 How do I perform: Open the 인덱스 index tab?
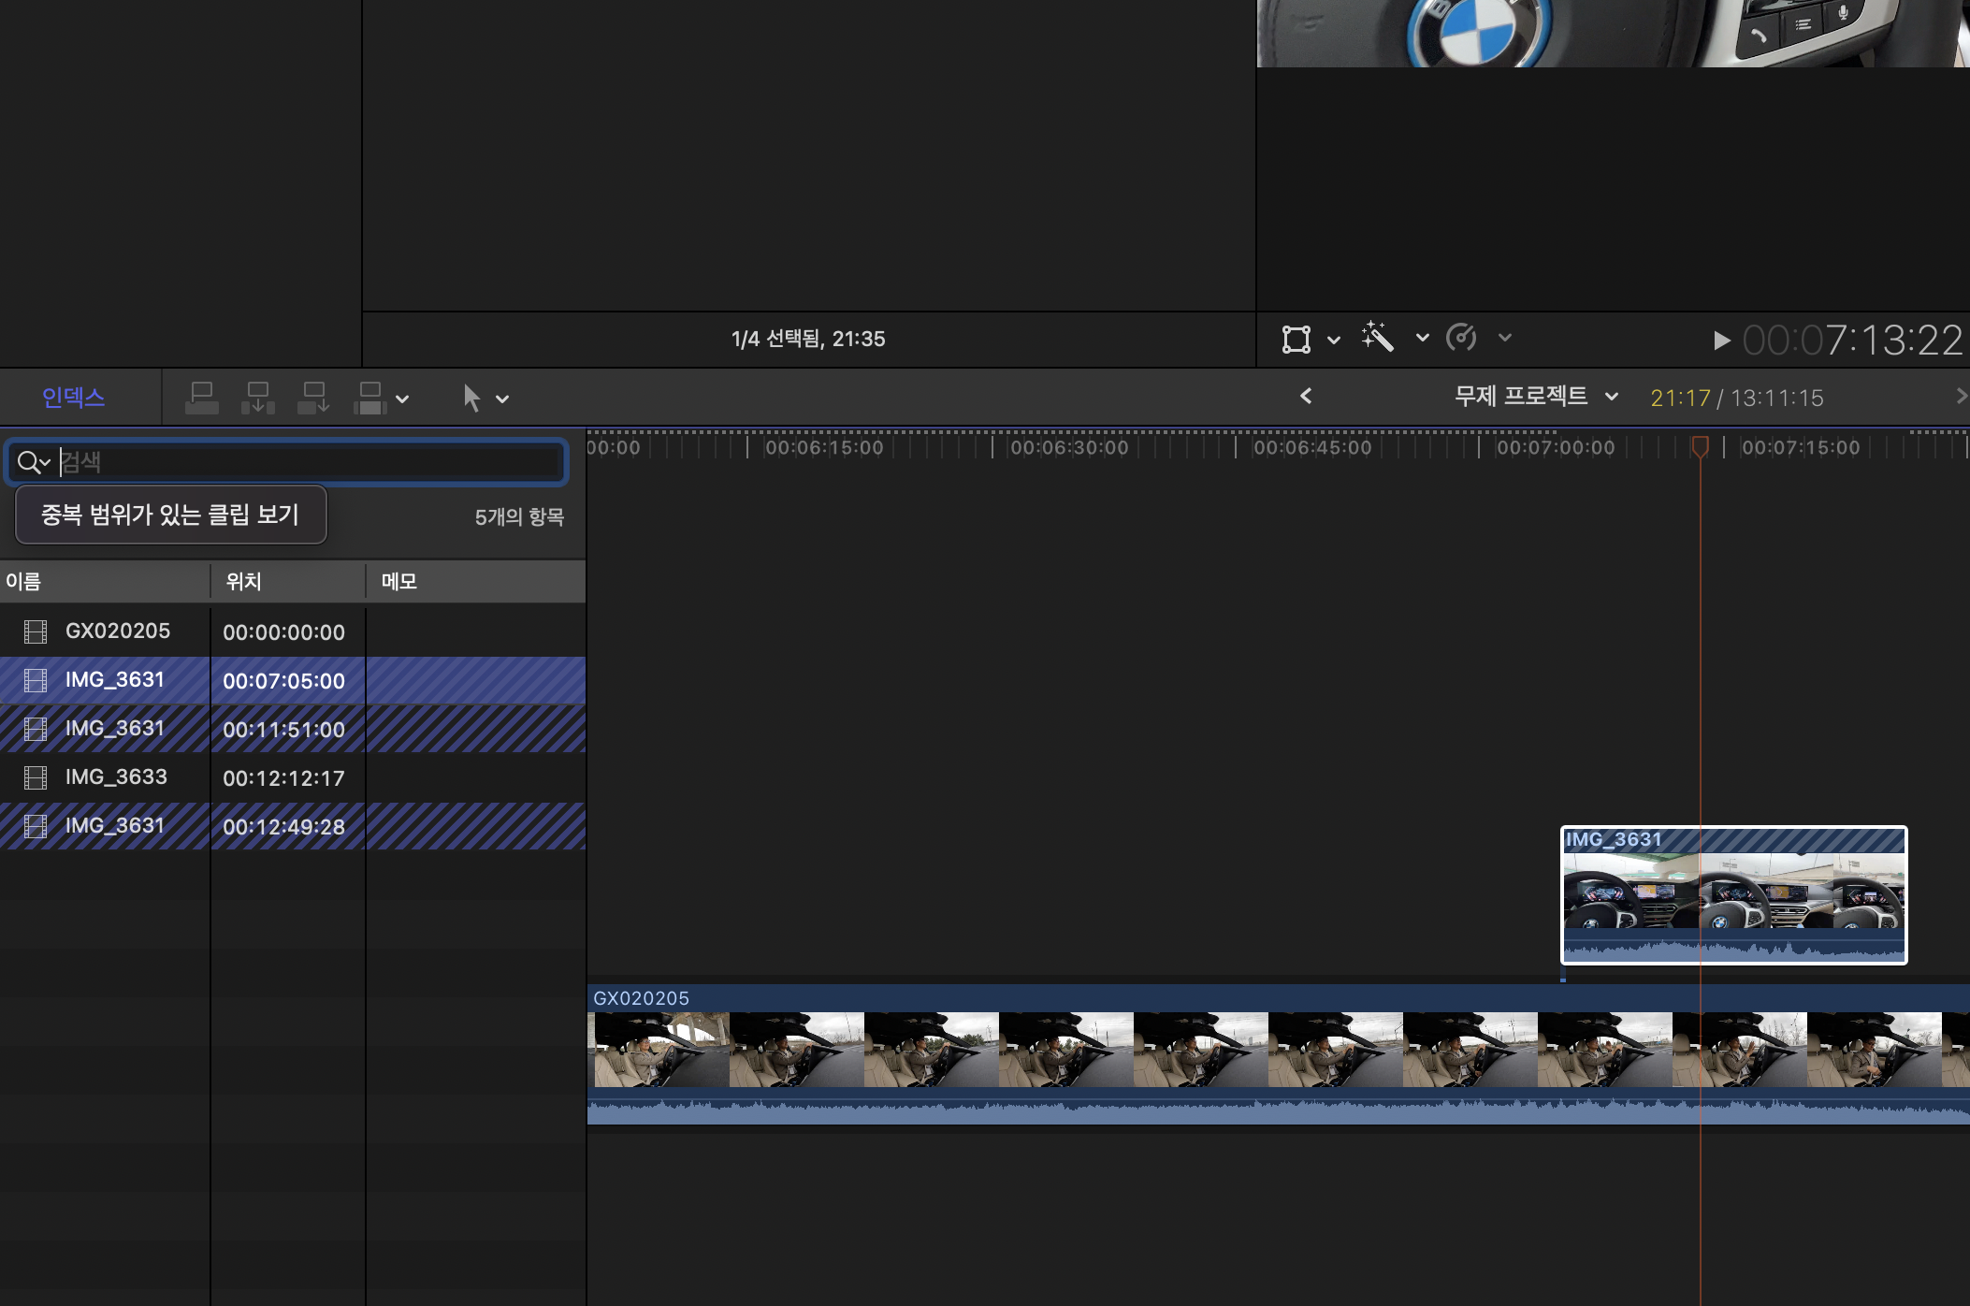point(73,398)
